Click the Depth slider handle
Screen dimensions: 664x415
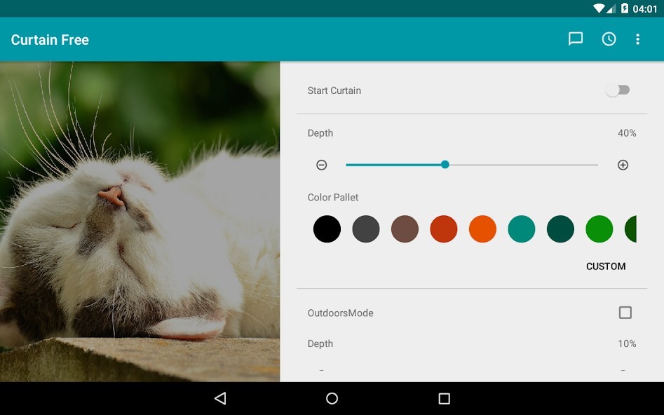pyautogui.click(x=445, y=164)
